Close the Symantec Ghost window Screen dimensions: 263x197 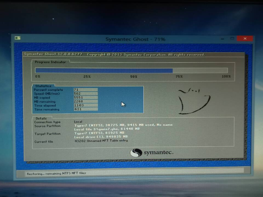click(245, 39)
